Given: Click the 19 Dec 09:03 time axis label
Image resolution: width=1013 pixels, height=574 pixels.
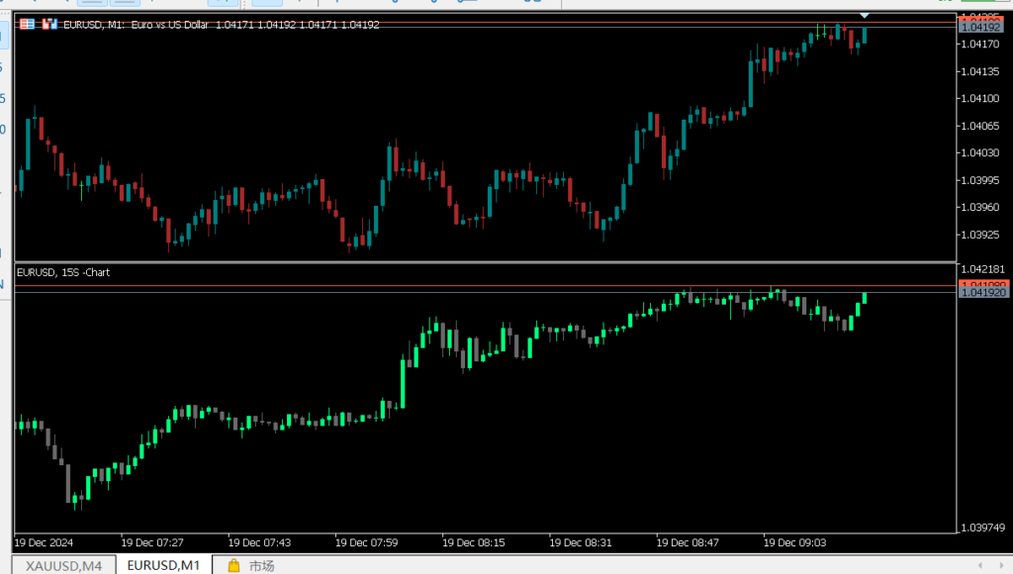Looking at the screenshot, I should pos(794,542).
